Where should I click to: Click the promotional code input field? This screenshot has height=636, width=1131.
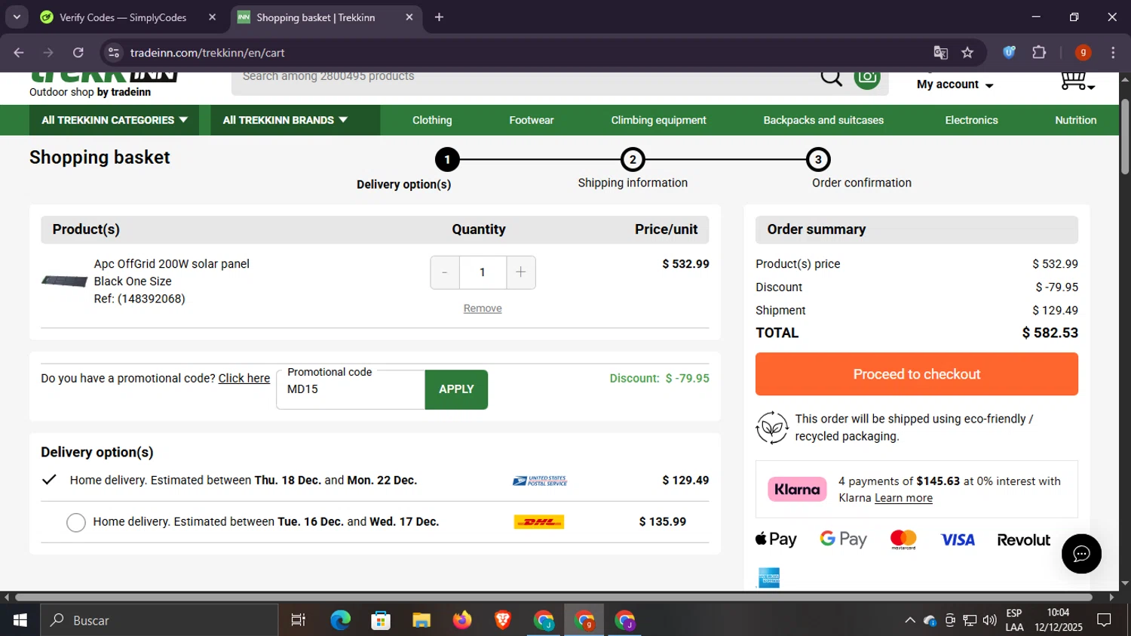(351, 389)
